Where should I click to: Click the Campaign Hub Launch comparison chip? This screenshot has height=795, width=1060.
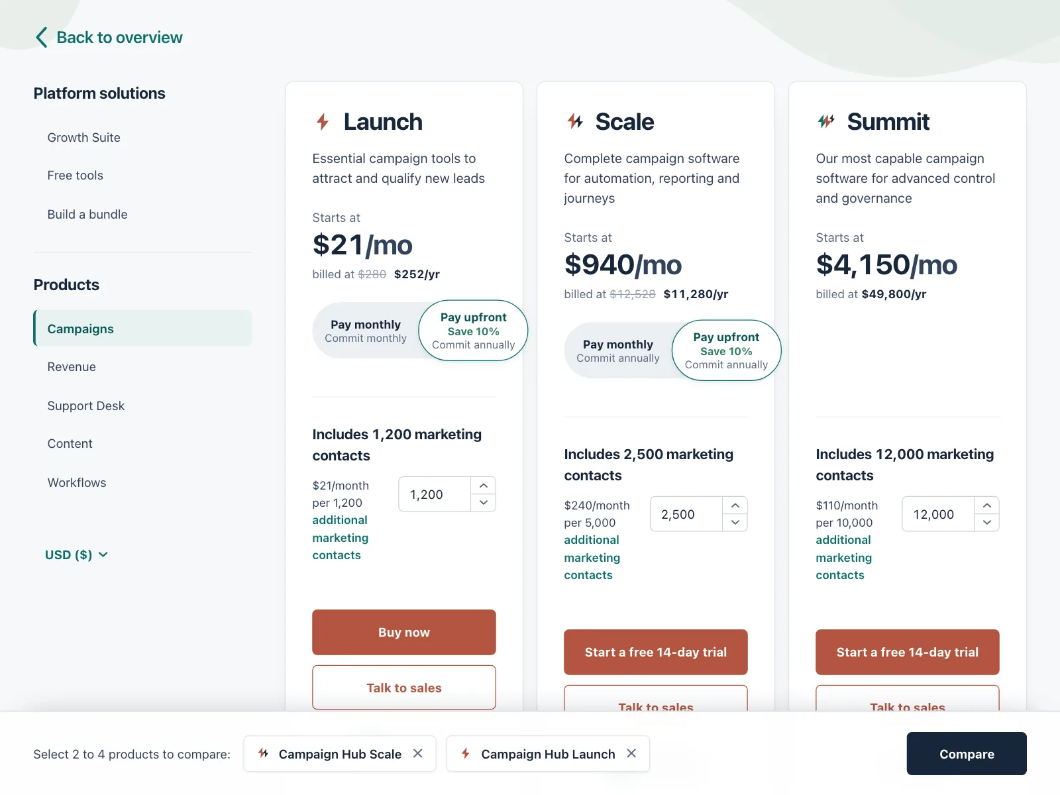[548, 754]
